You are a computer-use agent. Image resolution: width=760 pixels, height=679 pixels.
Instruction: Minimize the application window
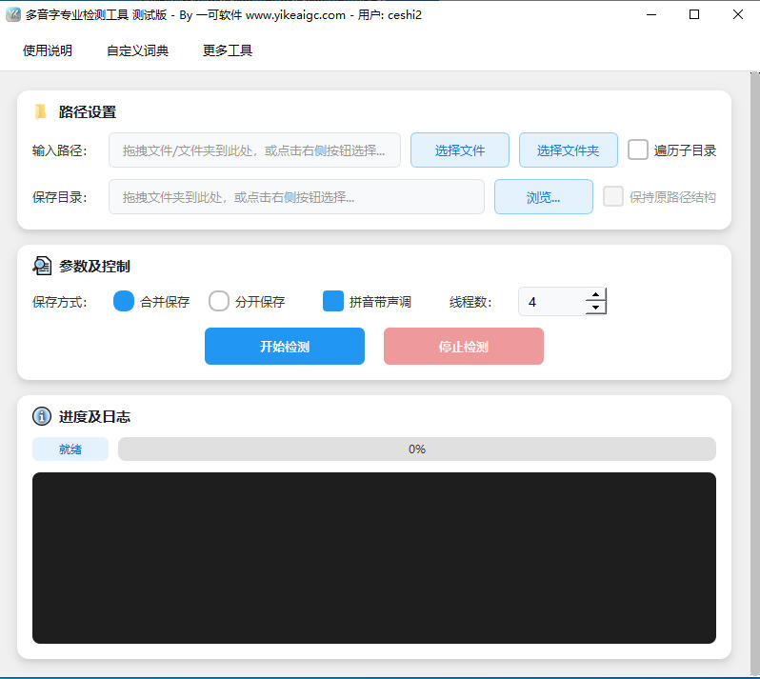coord(651,14)
